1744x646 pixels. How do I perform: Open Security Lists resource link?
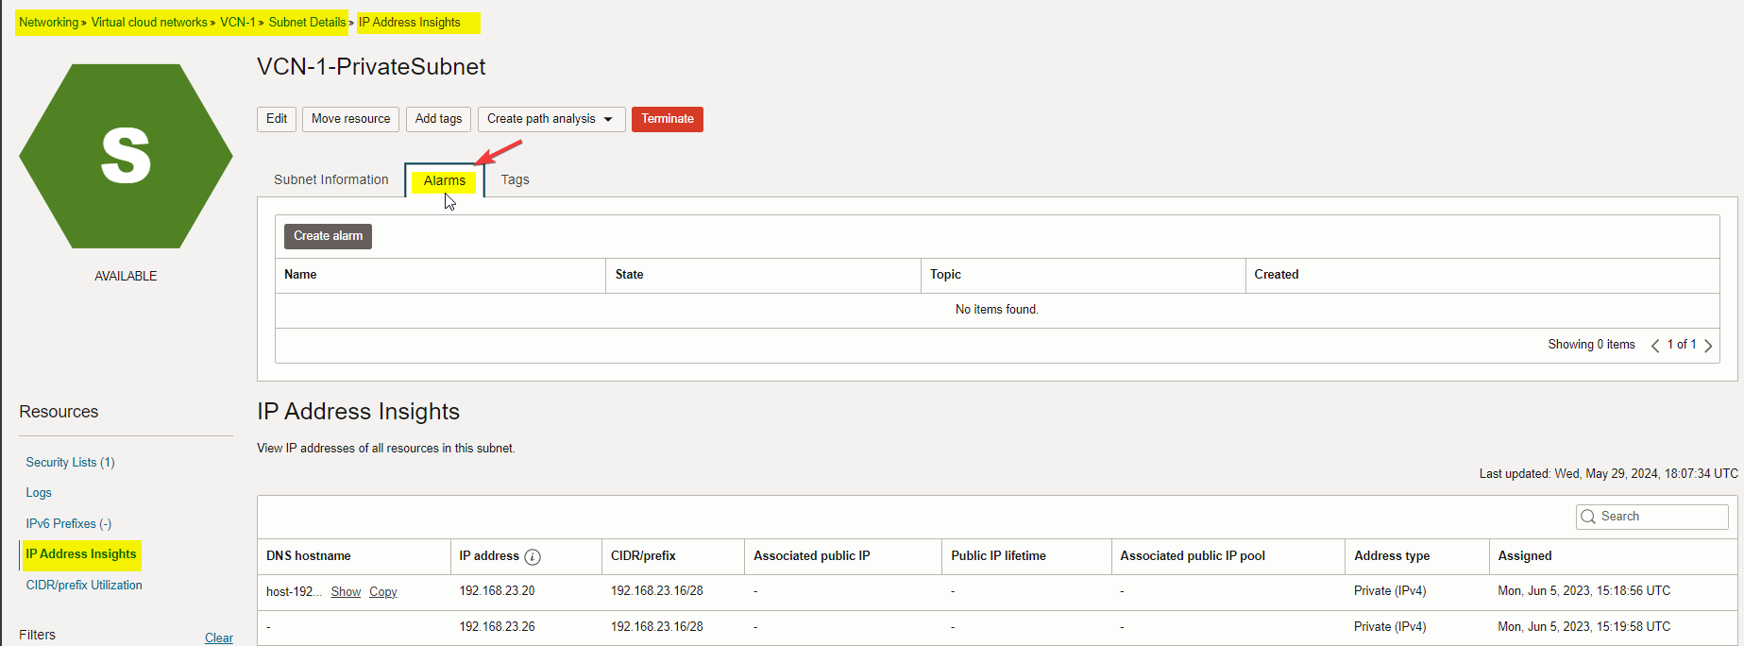(x=70, y=462)
